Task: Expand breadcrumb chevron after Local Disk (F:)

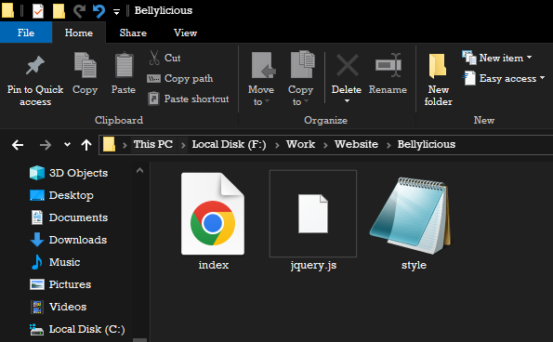Action: 277,145
